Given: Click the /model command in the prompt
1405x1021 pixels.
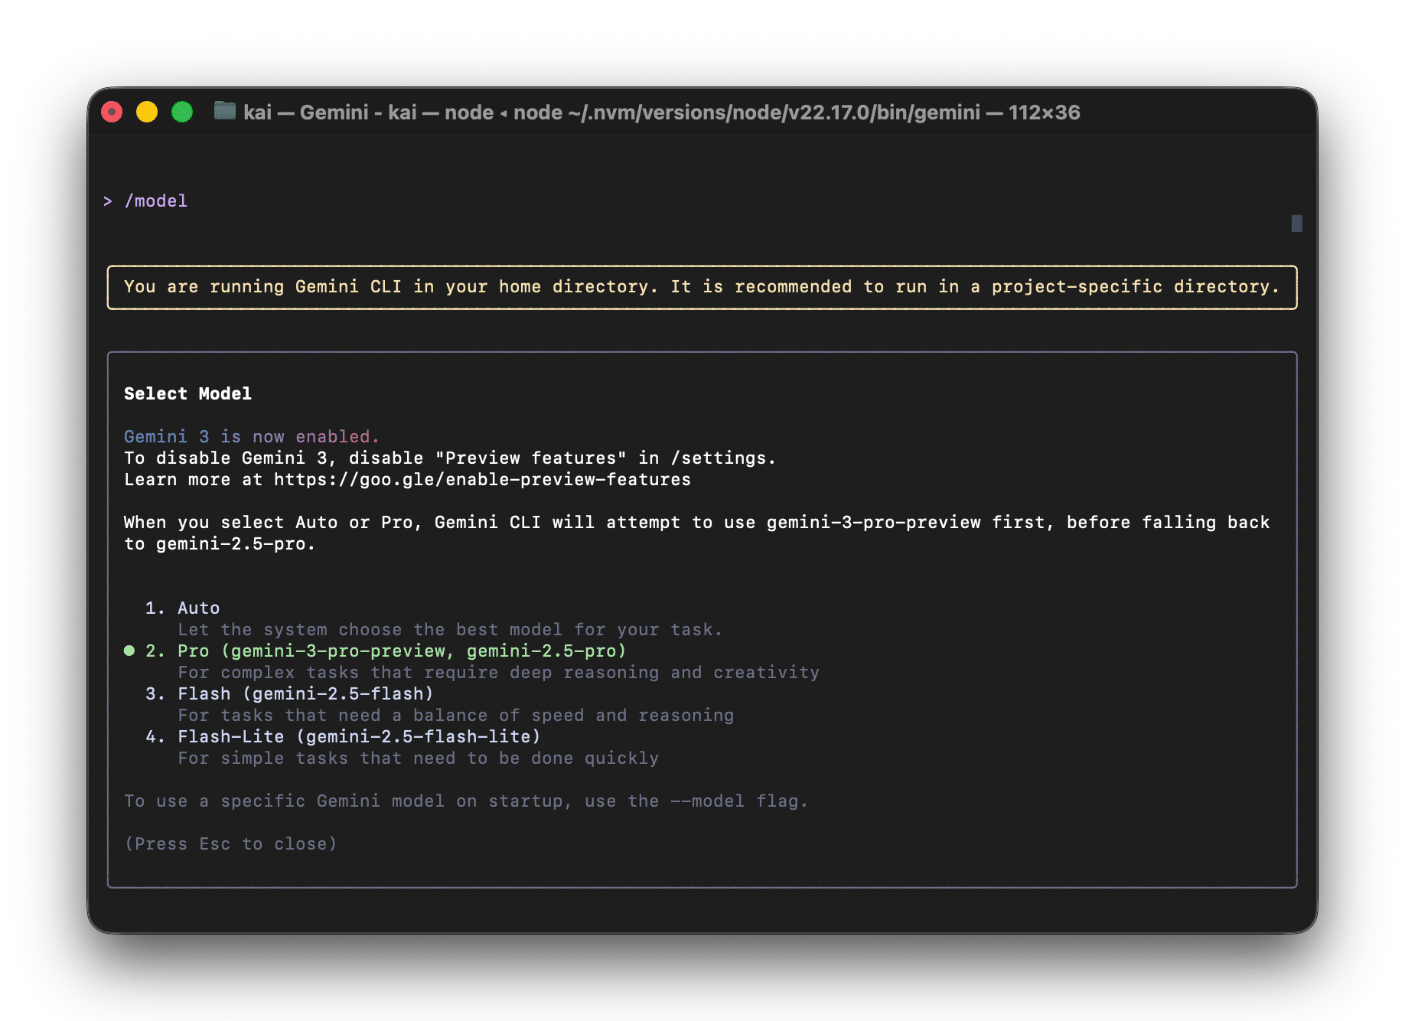Looking at the screenshot, I should (156, 201).
